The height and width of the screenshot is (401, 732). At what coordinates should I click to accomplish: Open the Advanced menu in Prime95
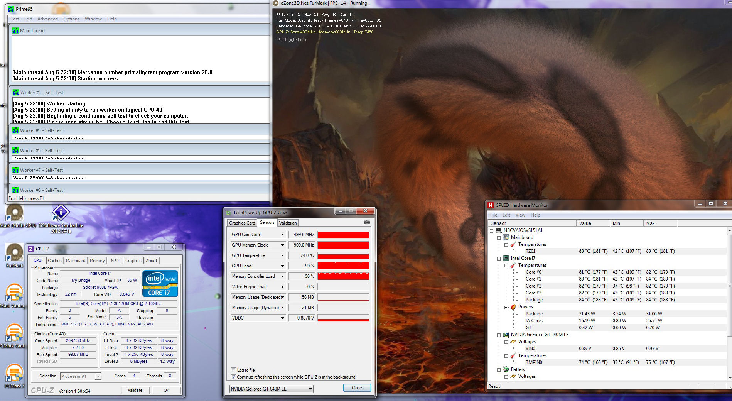47,19
